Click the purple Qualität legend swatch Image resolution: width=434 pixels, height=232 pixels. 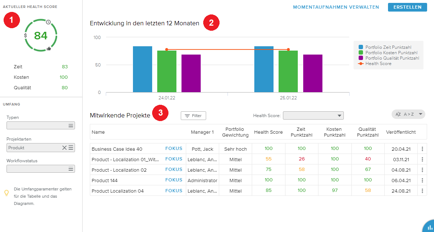[361, 58]
